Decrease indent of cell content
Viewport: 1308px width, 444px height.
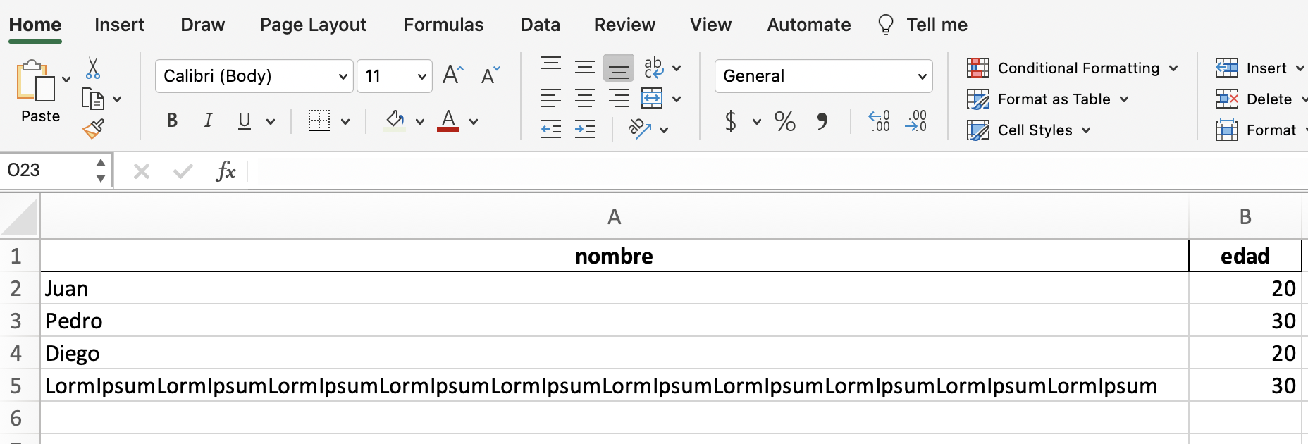coord(551,129)
